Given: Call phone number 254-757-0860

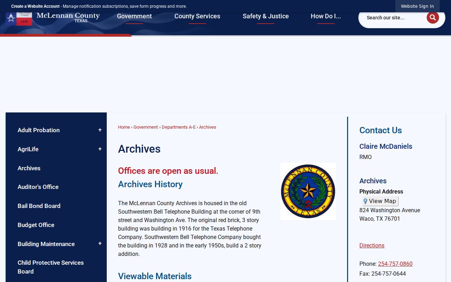Looking at the screenshot, I should tap(395, 264).
